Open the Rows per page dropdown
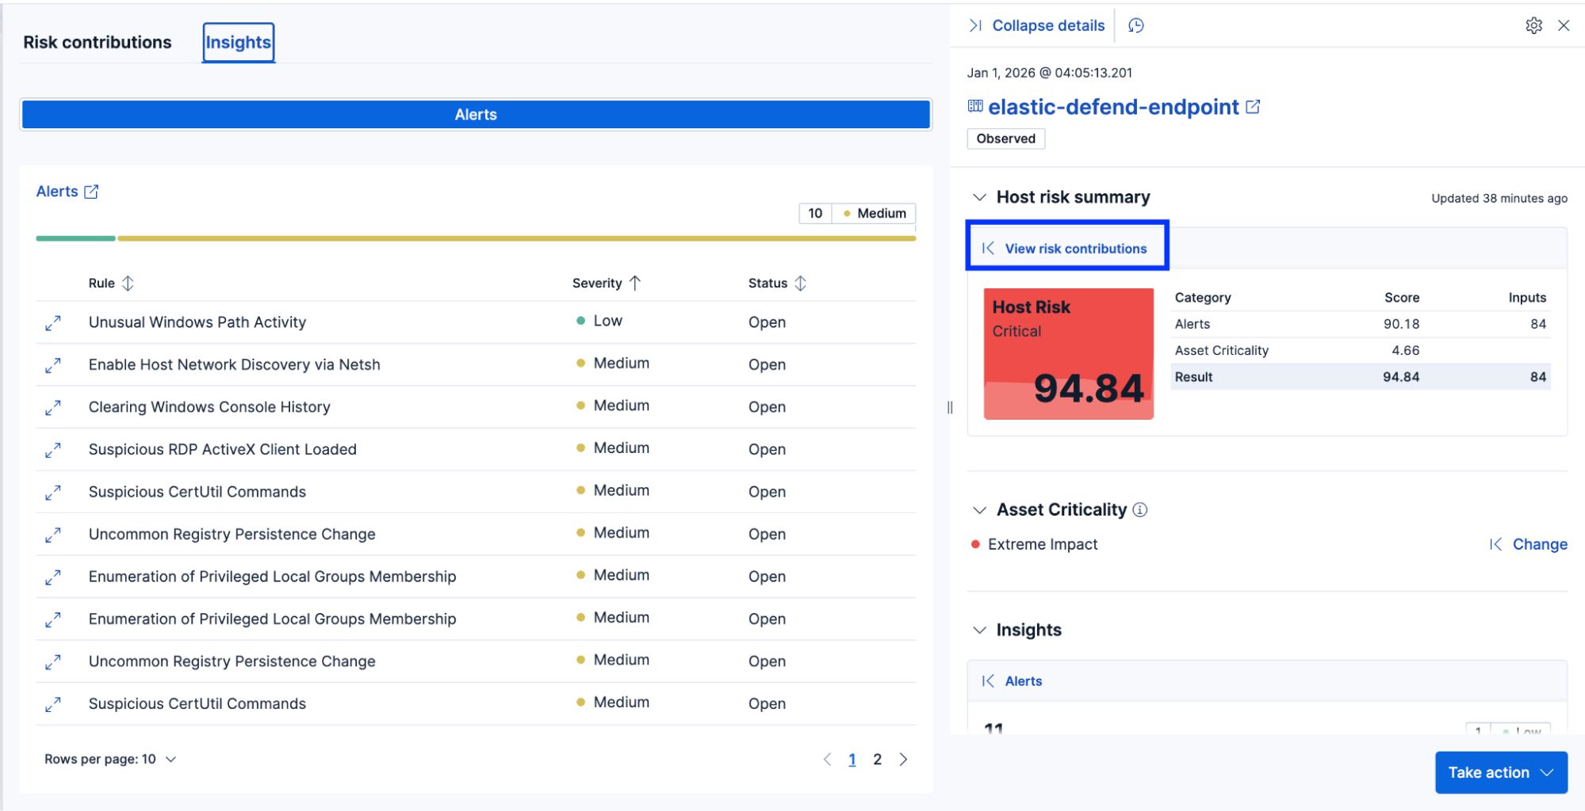Viewport: 1585px width, 811px height. click(x=110, y=760)
